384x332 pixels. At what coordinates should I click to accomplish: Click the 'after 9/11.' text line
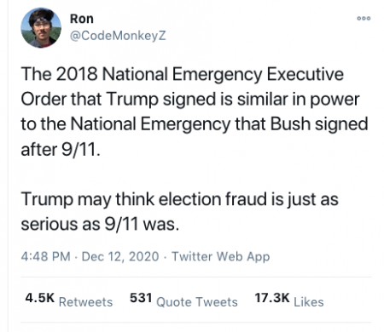[x=61, y=149]
